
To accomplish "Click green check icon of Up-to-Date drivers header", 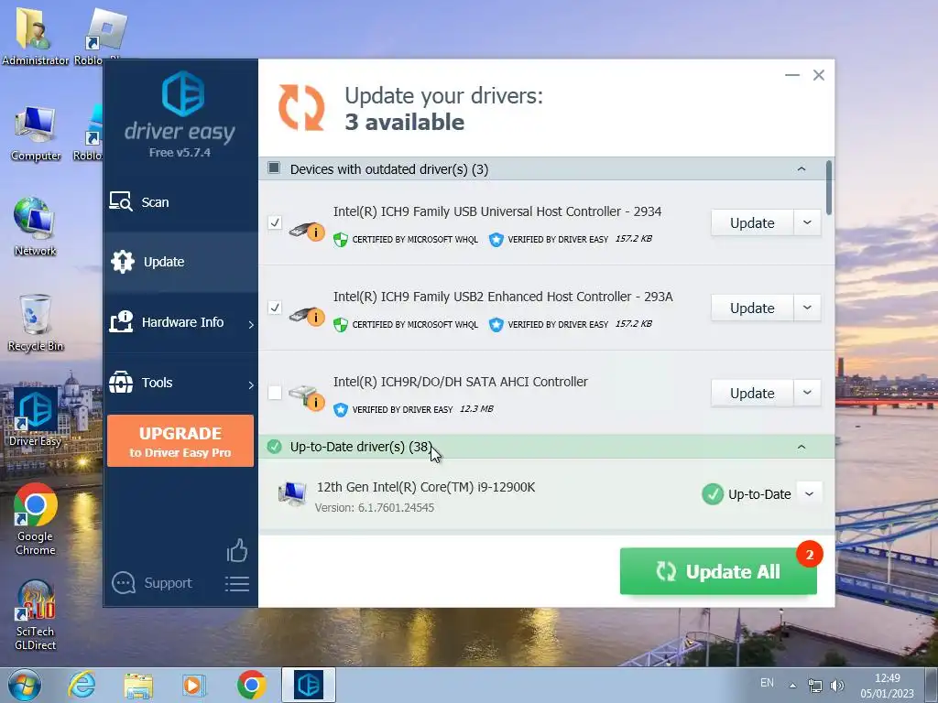I will [275, 447].
